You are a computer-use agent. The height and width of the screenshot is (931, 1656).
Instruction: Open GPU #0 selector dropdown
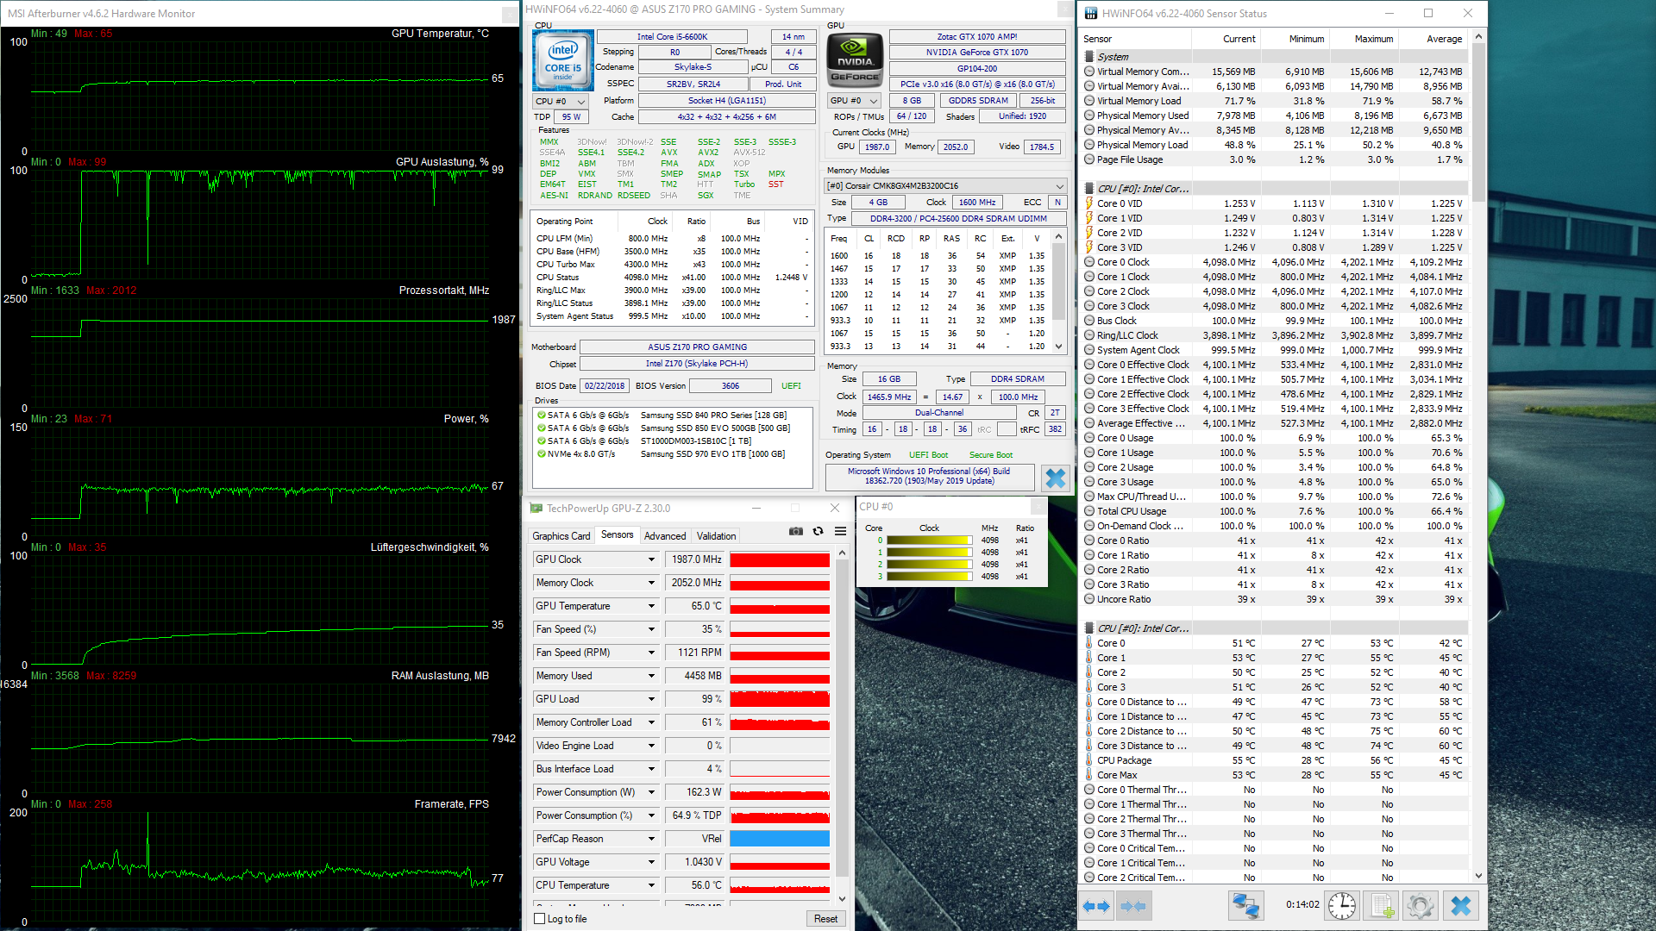coord(855,101)
